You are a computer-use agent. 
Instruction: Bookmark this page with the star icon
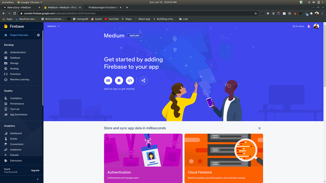click(256, 13)
